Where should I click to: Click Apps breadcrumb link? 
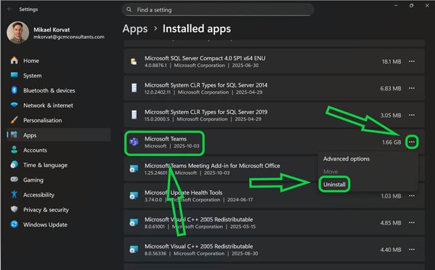pos(135,29)
